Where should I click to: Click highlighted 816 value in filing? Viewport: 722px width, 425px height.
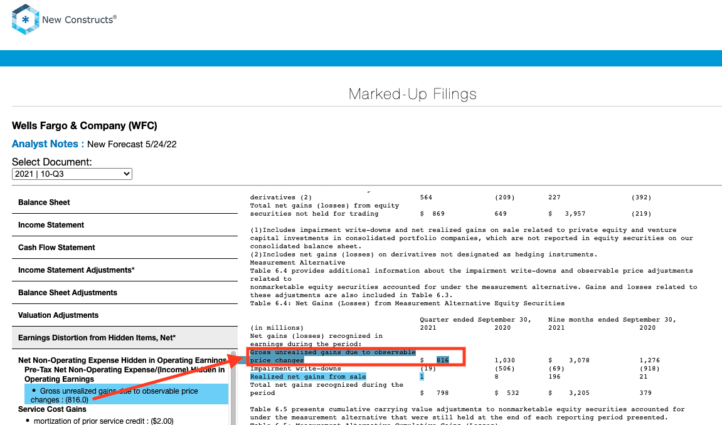click(442, 360)
